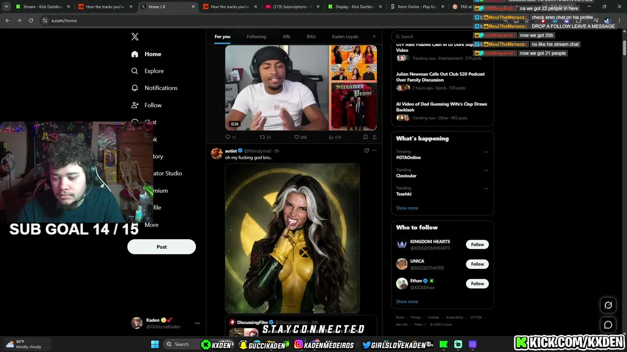Image resolution: width=627 pixels, height=352 pixels.
Task: Open Notifications from the sidebar
Action: [154, 88]
